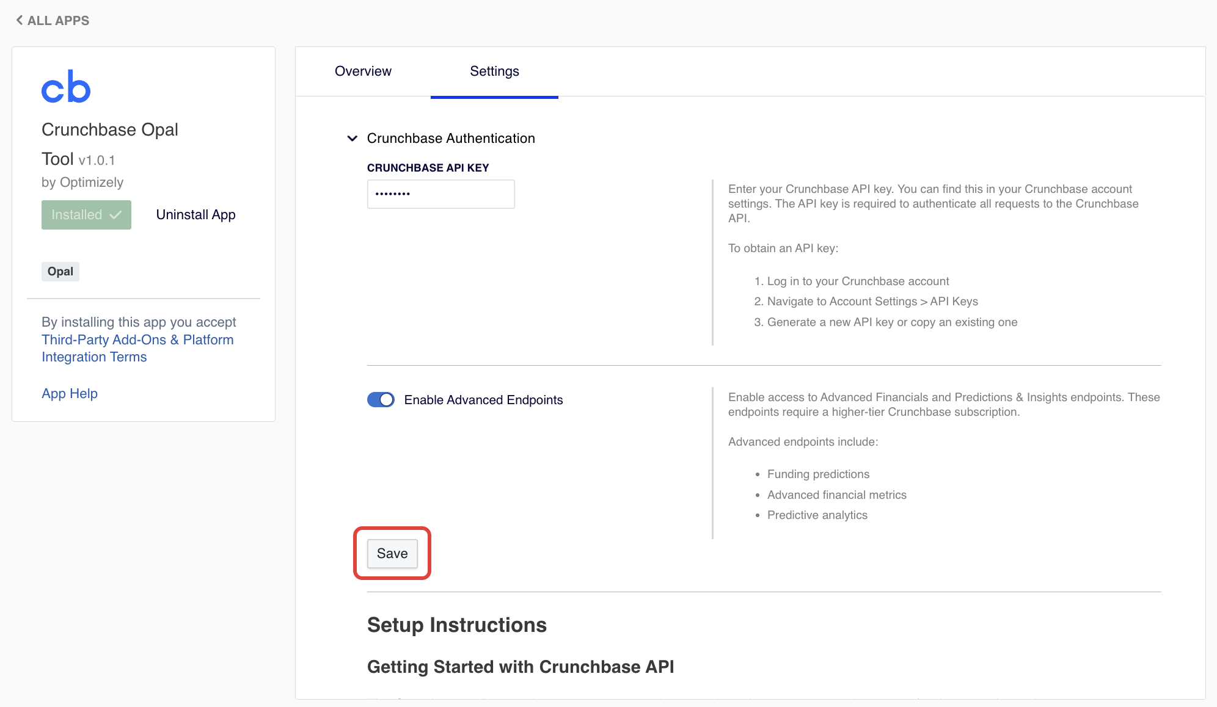Switch to the Overview tab
This screenshot has height=707, width=1217.
pos(362,71)
